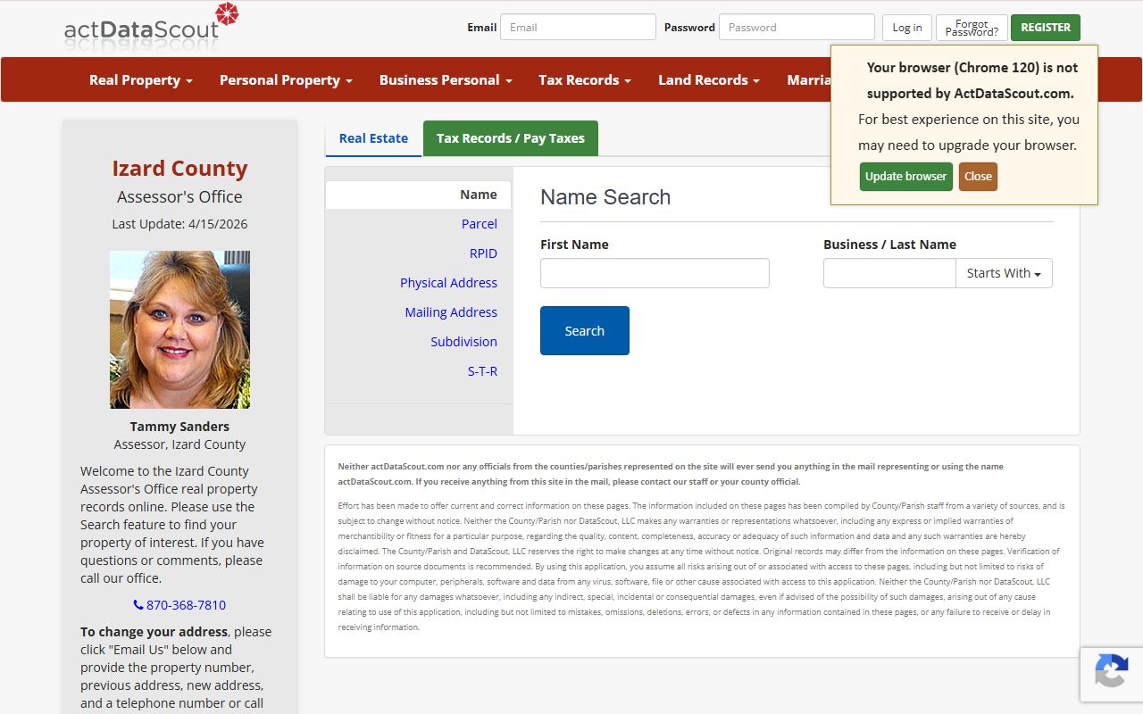Select the S-T-R search type
This screenshot has height=714, width=1143.
tap(482, 371)
